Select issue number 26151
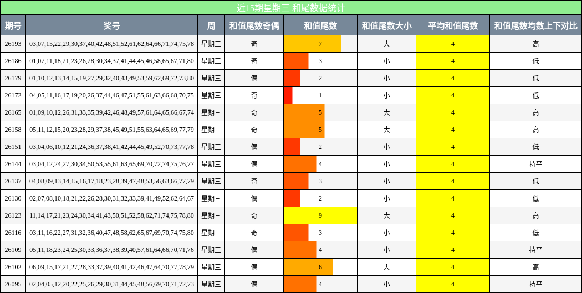This screenshot has width=582, height=293. tap(13, 147)
